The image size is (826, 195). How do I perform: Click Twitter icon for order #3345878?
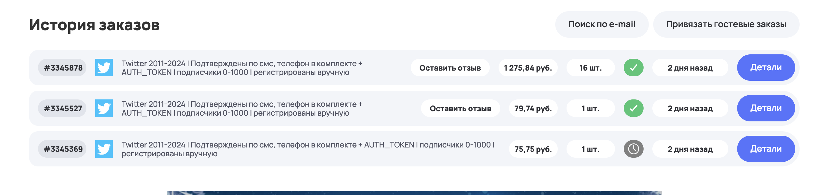[104, 68]
